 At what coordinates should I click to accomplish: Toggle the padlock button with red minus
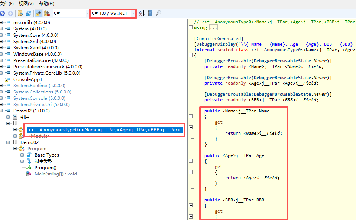click(x=47, y=13)
